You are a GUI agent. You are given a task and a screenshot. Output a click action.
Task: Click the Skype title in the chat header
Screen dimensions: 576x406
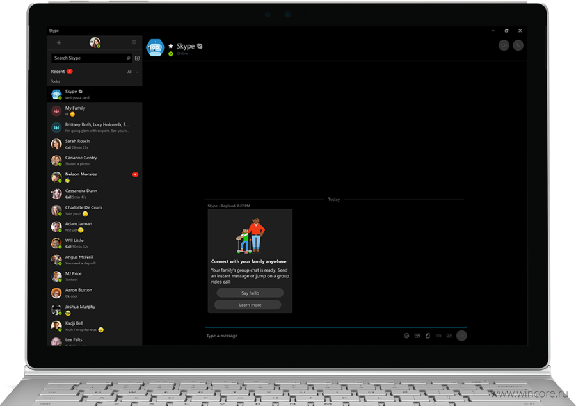(x=186, y=46)
